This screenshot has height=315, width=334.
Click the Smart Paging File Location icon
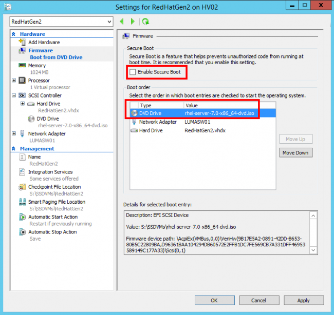coord(23,202)
